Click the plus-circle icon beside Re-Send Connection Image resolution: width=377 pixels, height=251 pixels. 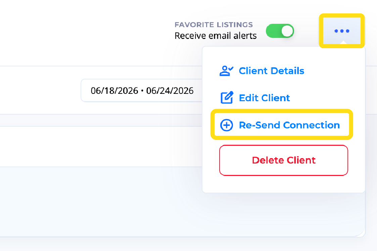point(227,125)
